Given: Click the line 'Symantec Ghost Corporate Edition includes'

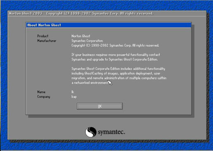Looking at the screenshot, I should (118, 69).
